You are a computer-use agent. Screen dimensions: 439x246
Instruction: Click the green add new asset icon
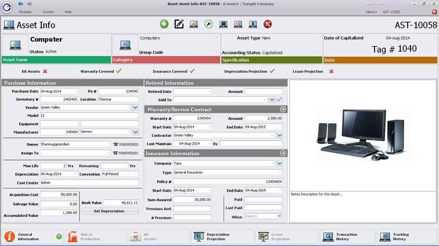164,24
